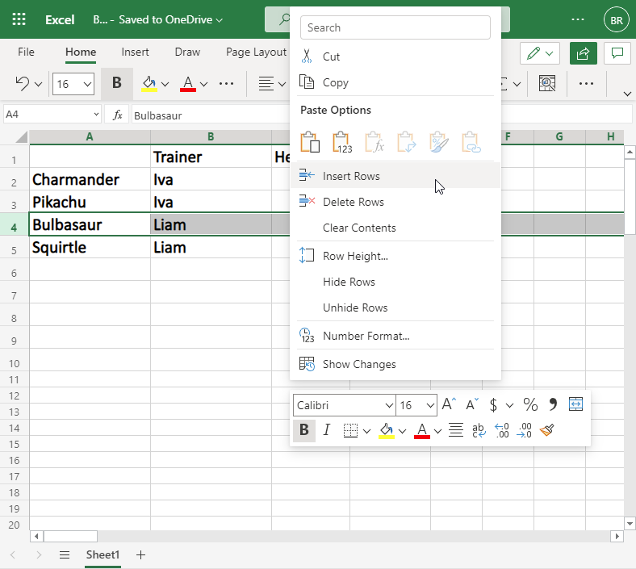Apply percent style from mini toolbar
This screenshot has height=569, width=636.
click(x=530, y=404)
